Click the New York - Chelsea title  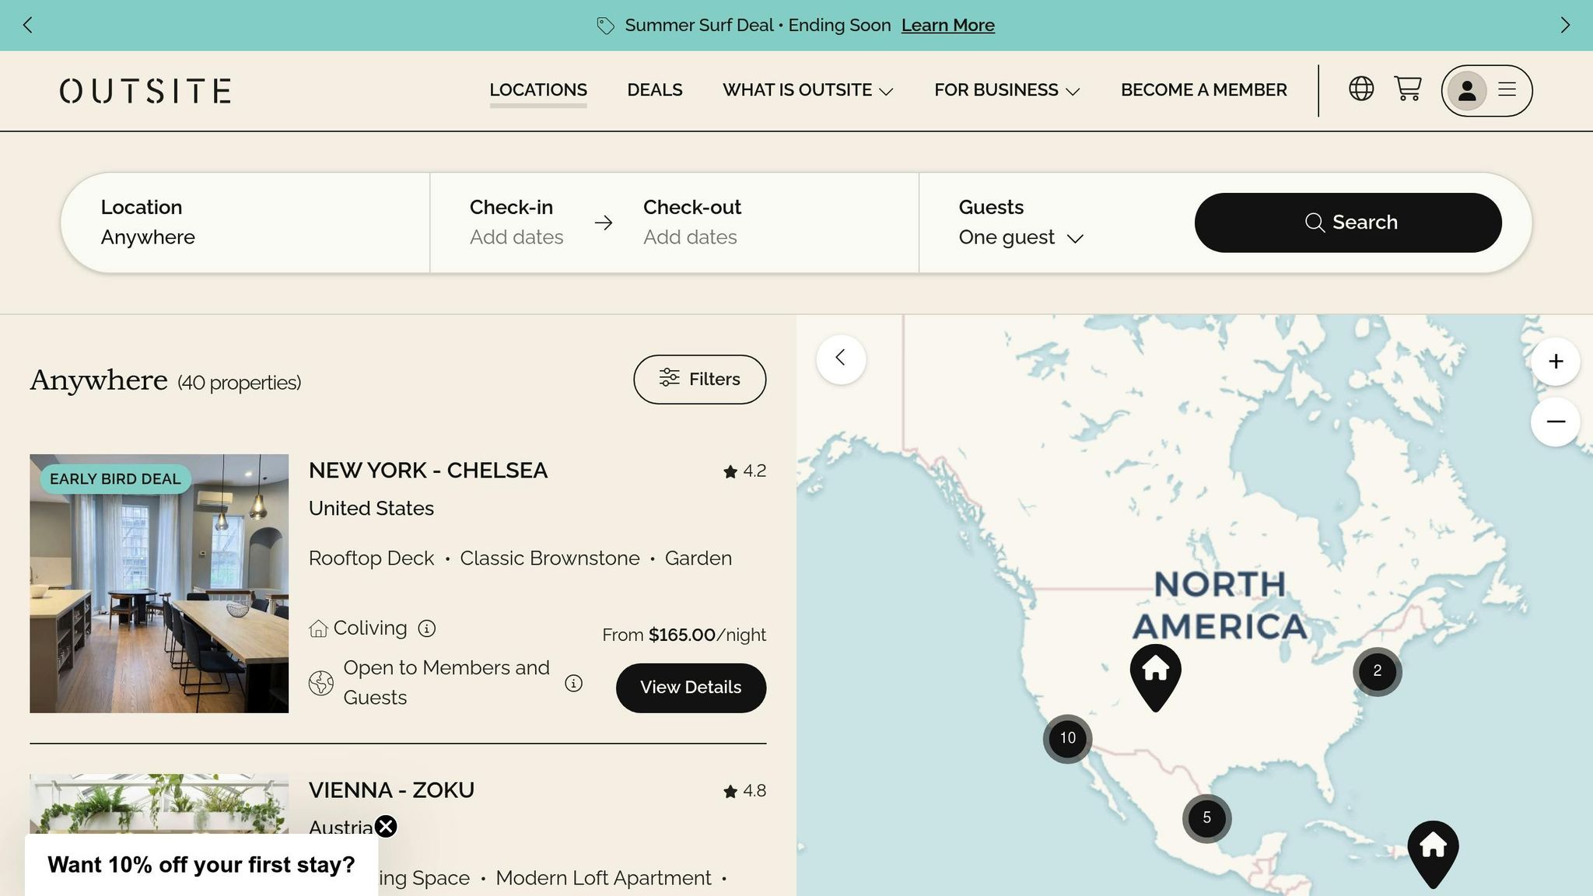(428, 471)
